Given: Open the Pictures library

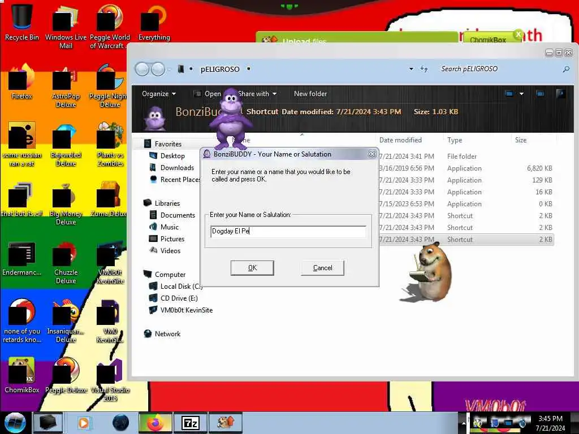Looking at the screenshot, I should point(172,239).
